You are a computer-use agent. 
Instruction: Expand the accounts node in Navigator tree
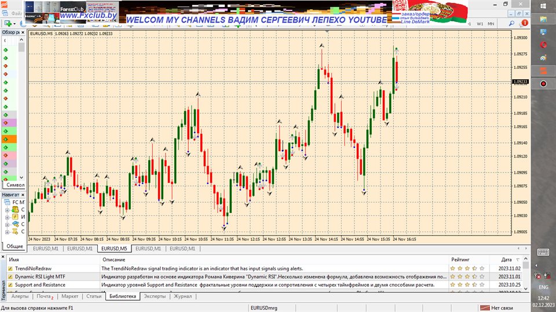click(7, 210)
